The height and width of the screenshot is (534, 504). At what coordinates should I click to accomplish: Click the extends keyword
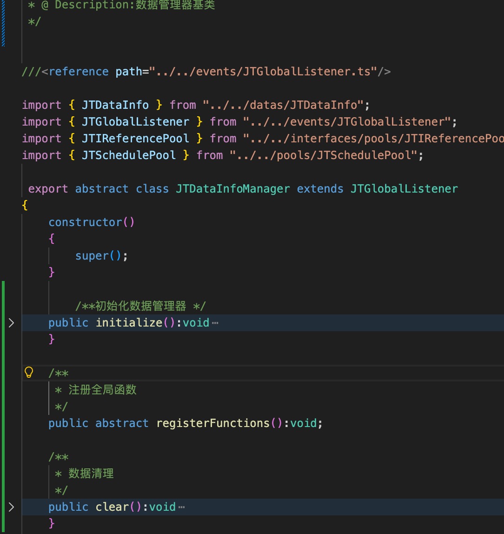click(x=320, y=189)
